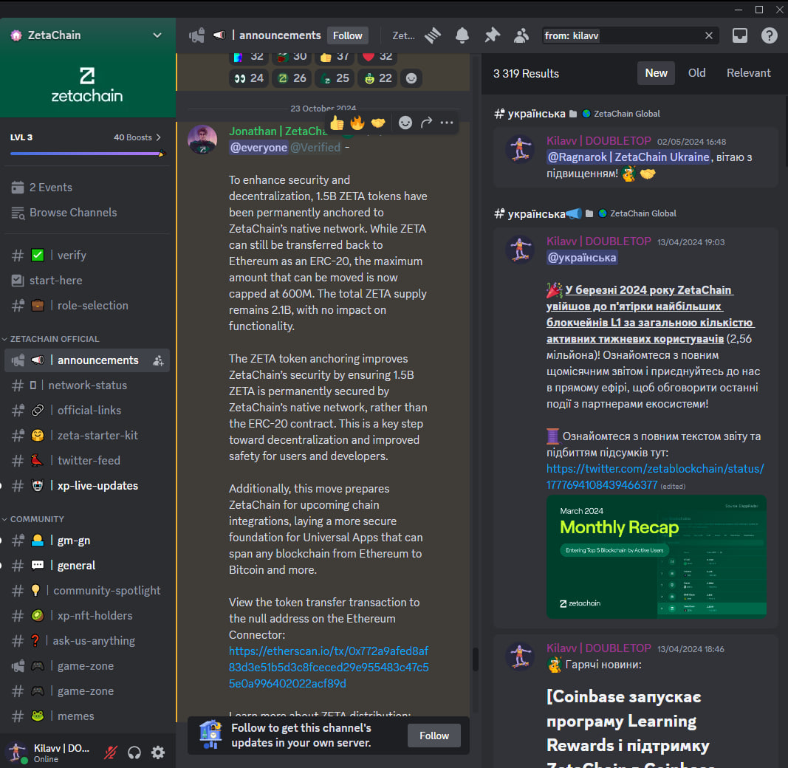Viewport: 788px width, 768px height.
Task: Open the etherscan.io transaction link
Action: tap(329, 667)
